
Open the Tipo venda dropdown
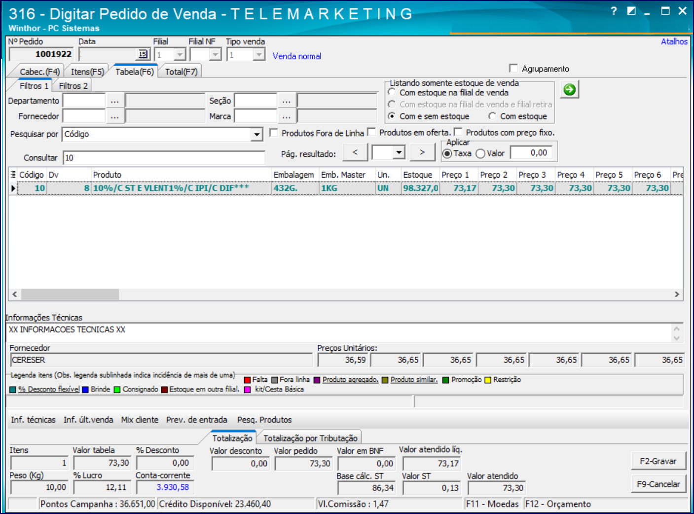click(x=259, y=54)
